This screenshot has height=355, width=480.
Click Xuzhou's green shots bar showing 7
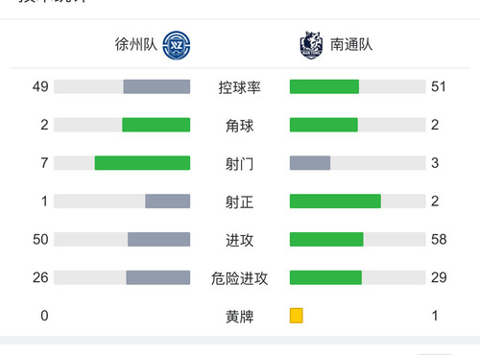click(x=142, y=163)
